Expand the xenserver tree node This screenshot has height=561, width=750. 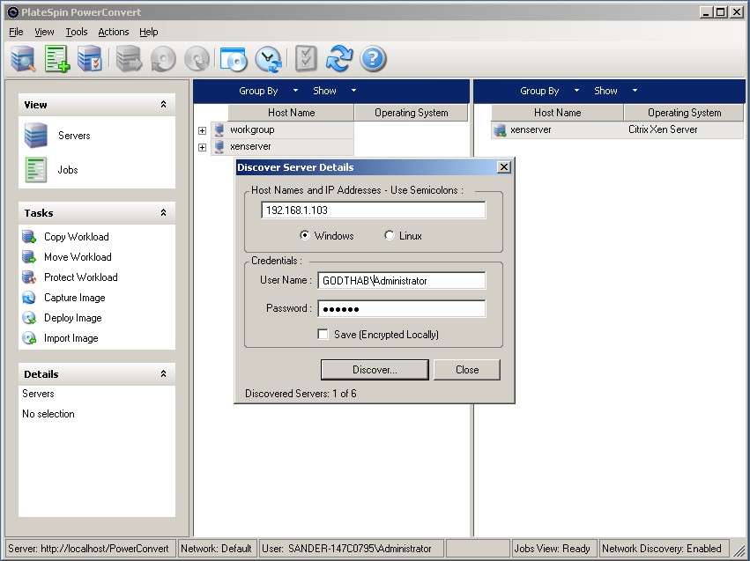[202, 147]
